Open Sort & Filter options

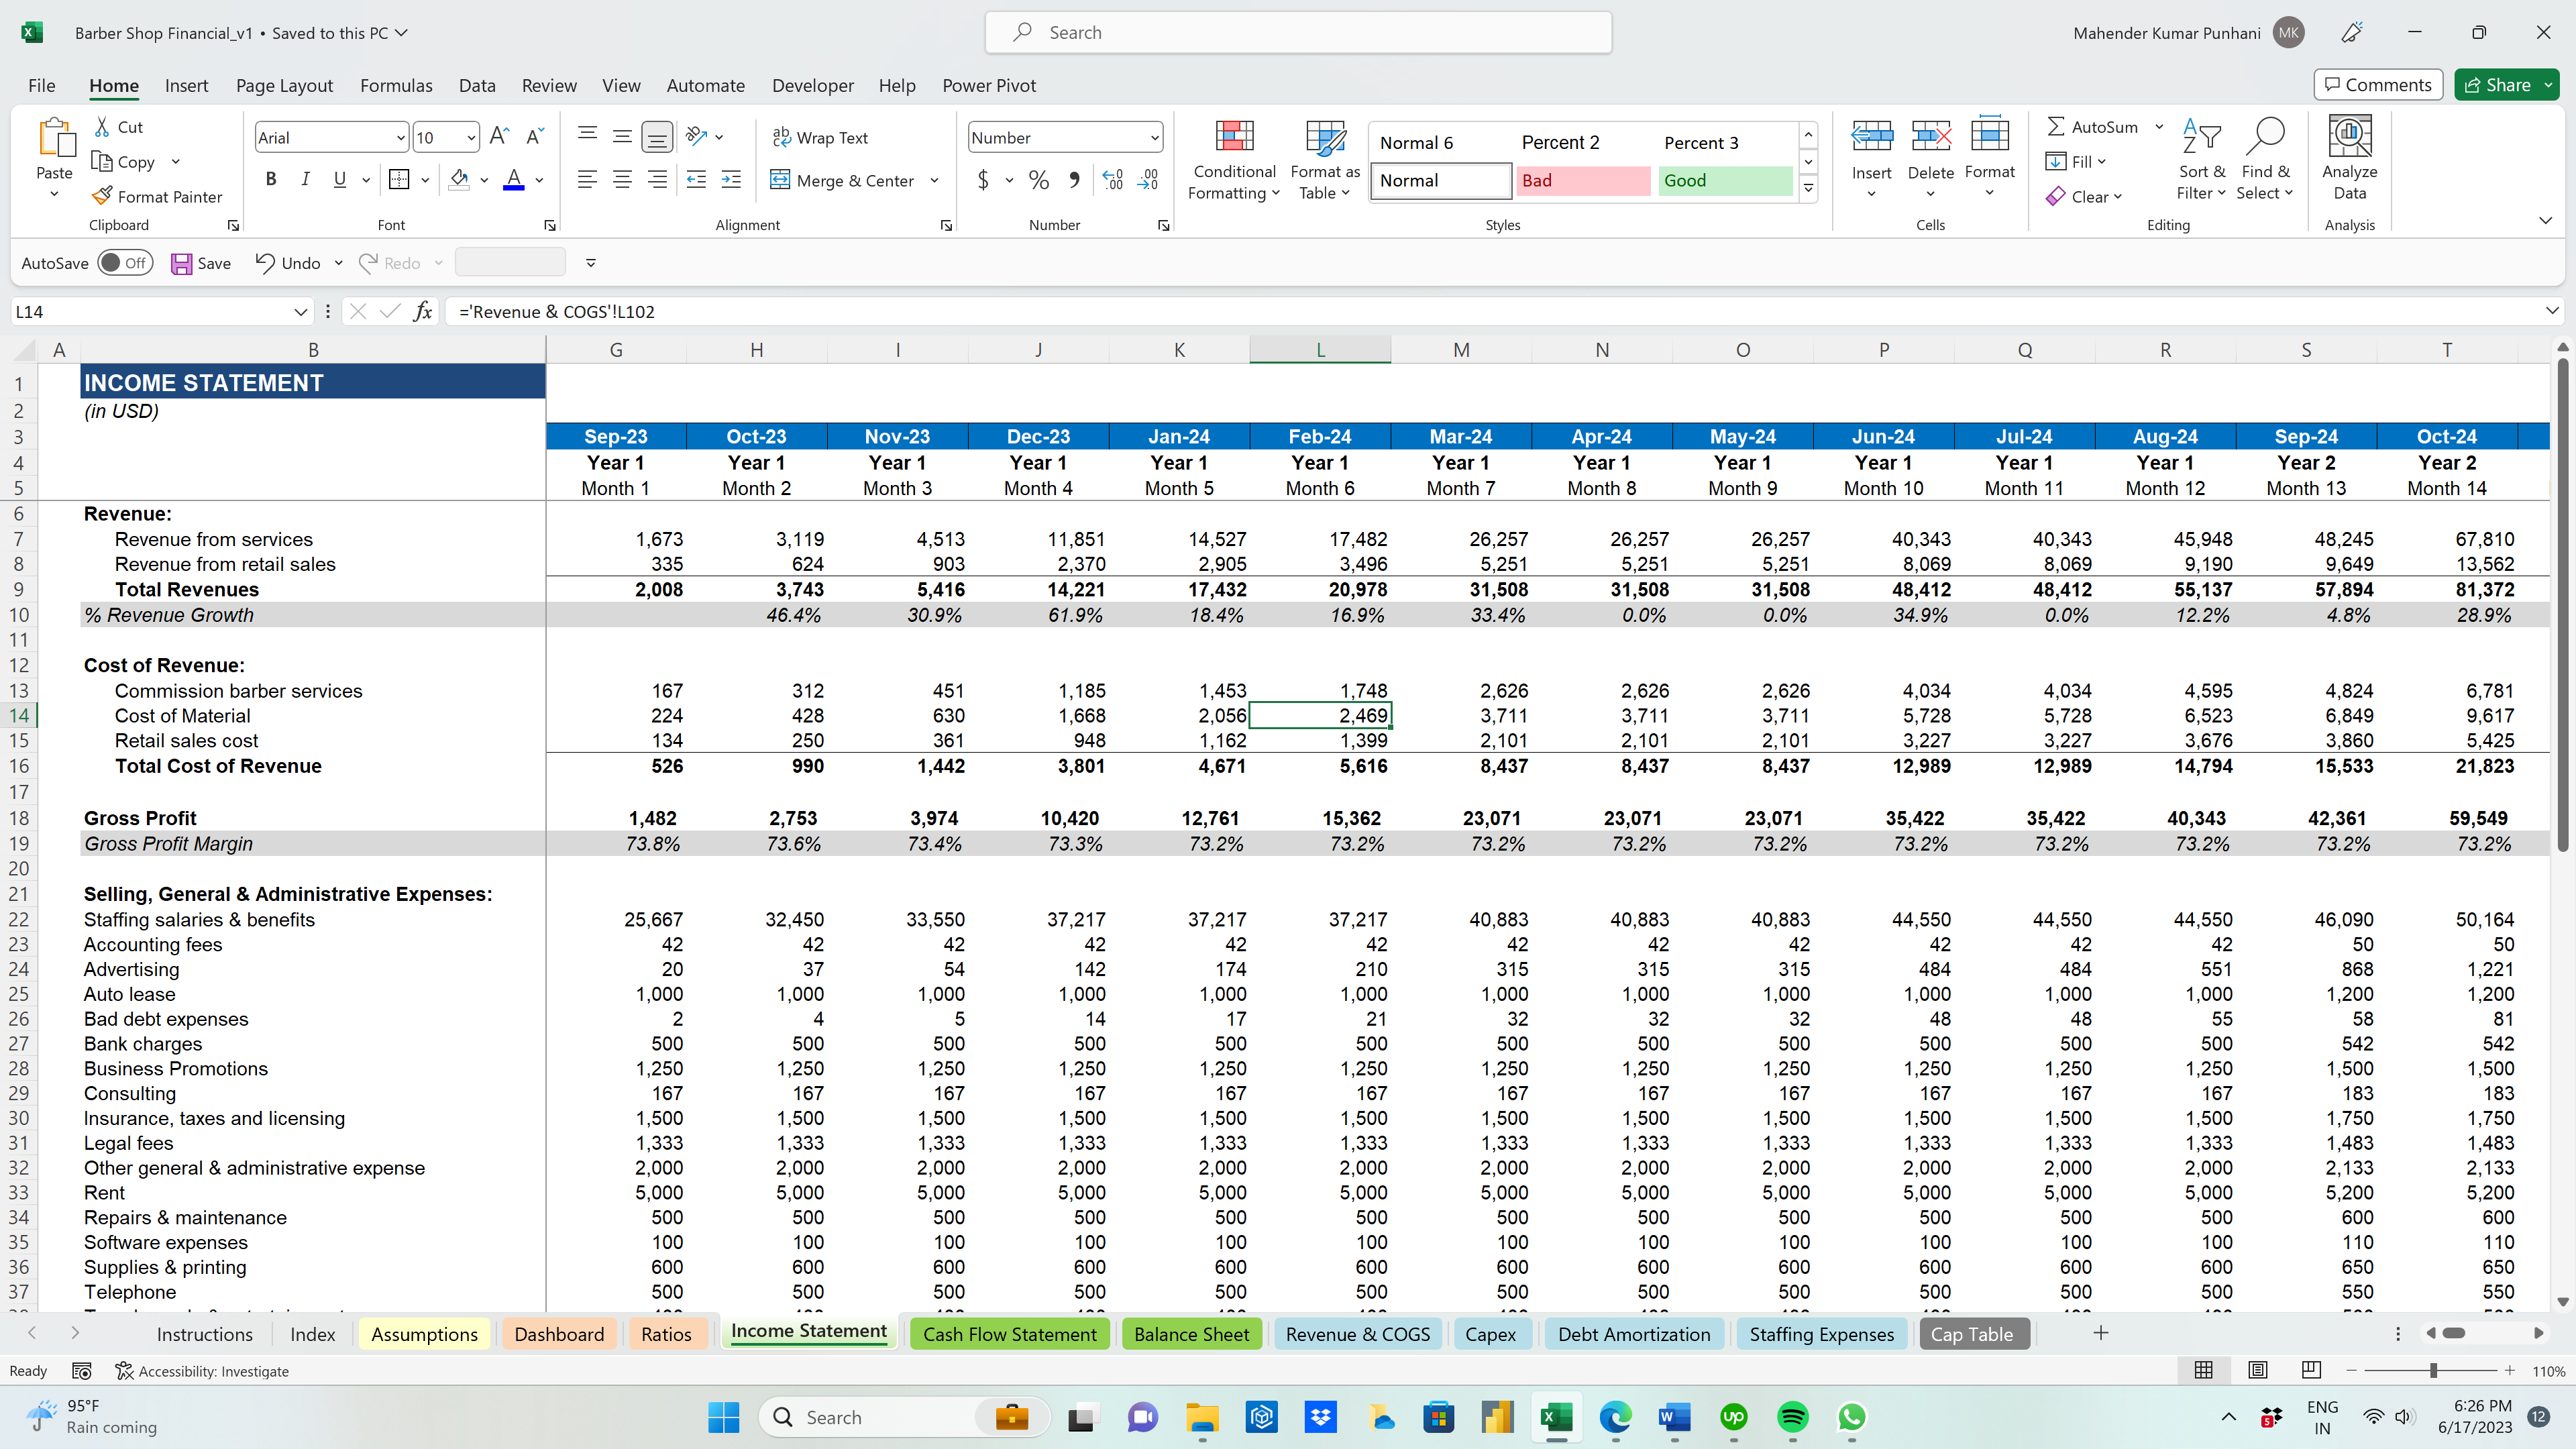click(2202, 160)
